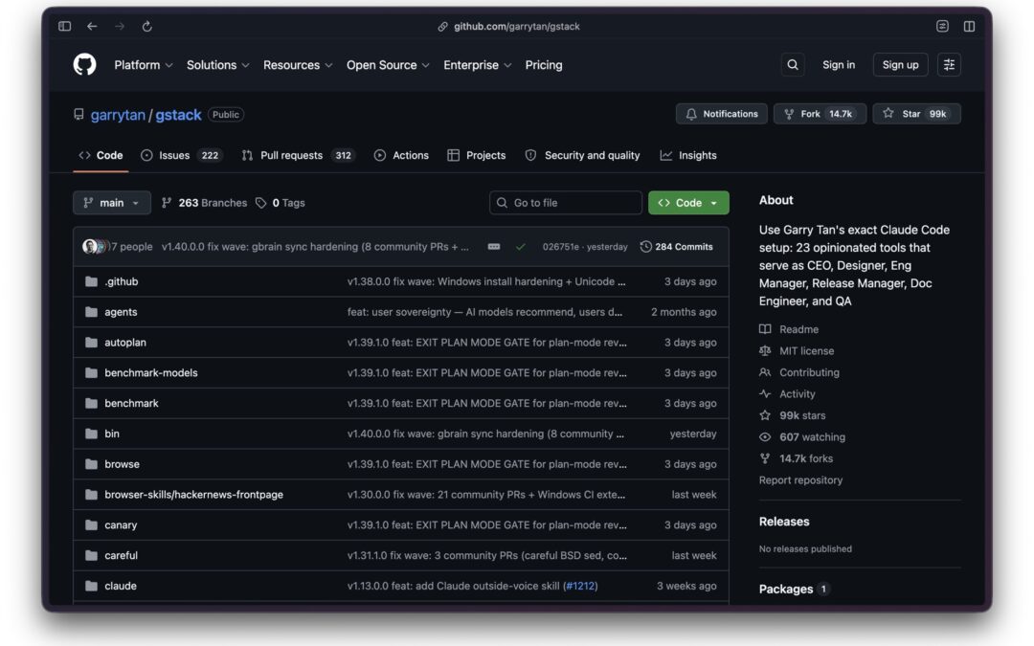
Task: Toggle the browser sidebar icon
Action: click(65, 27)
